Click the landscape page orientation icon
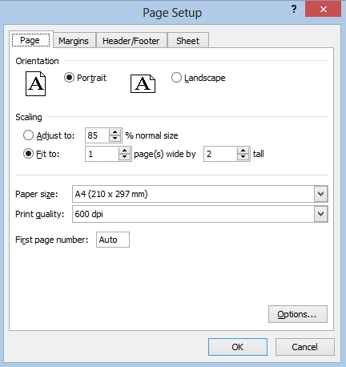Screen dimensions: 346x367 (x=143, y=83)
